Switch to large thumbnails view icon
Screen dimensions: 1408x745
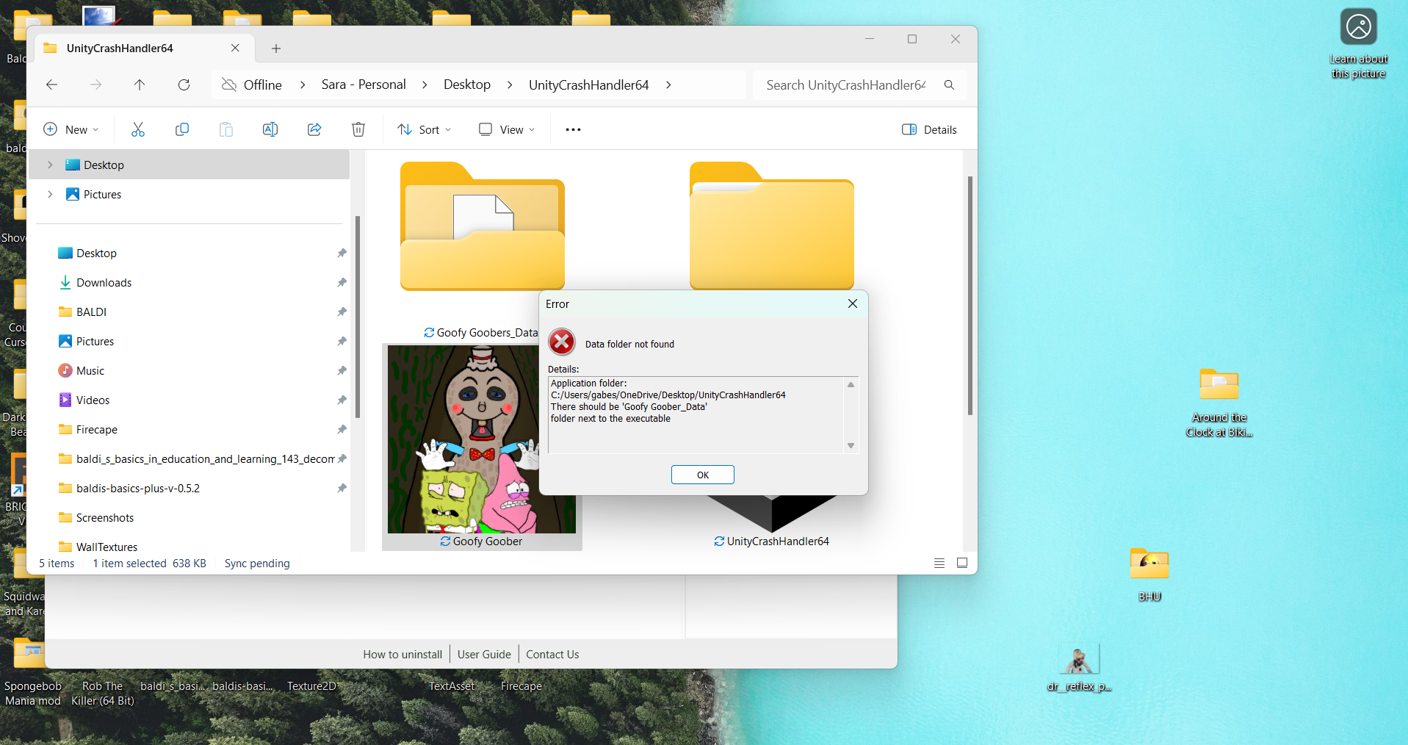(962, 563)
